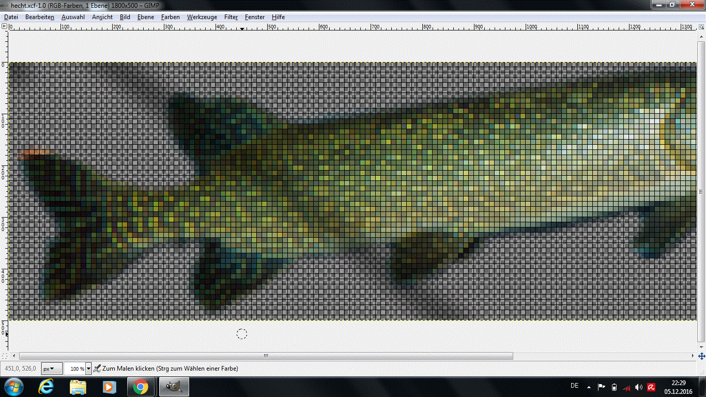Open Google Chrome from the taskbar
The height and width of the screenshot is (397, 706).
coord(141,387)
